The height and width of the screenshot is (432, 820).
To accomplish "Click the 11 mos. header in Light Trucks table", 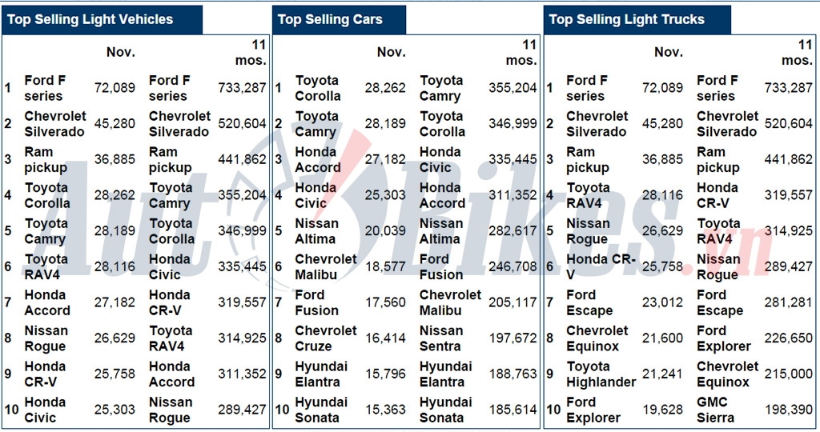I will [797, 53].
